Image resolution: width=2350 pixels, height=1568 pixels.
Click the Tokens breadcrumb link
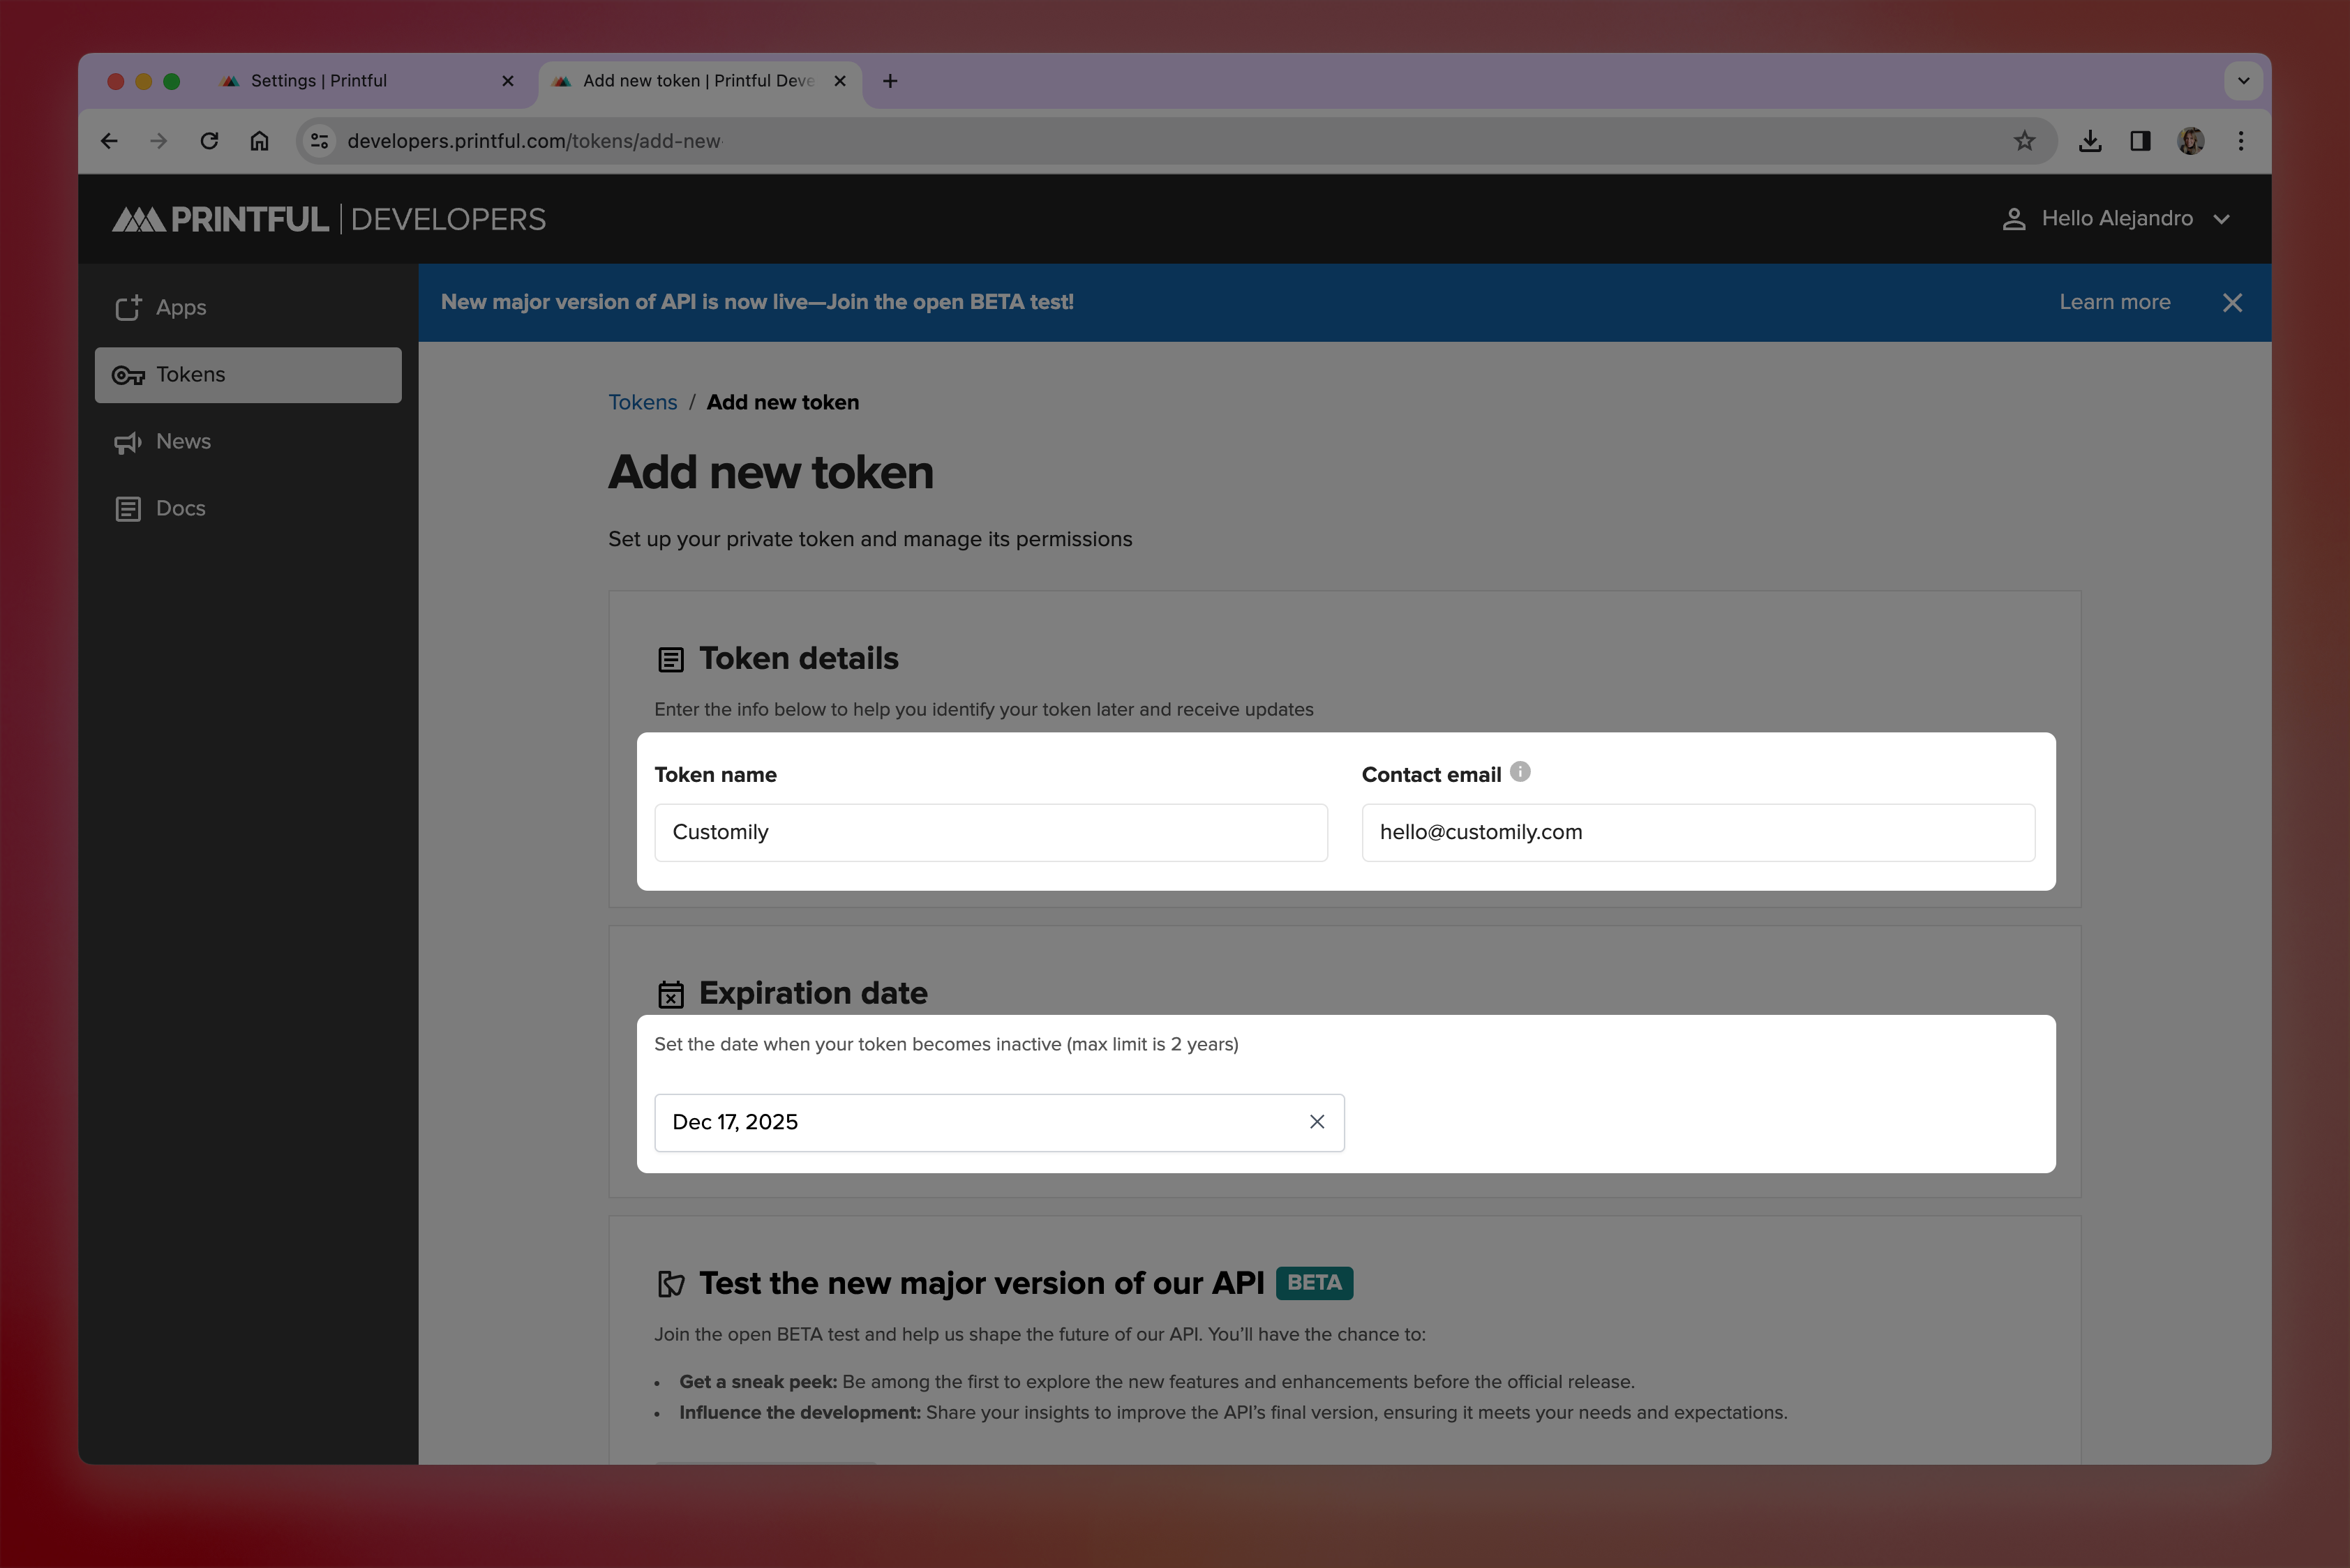643,402
